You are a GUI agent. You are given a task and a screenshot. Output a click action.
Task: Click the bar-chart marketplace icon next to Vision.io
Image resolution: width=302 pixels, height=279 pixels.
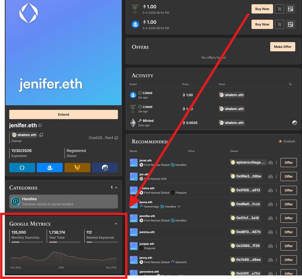(105, 168)
